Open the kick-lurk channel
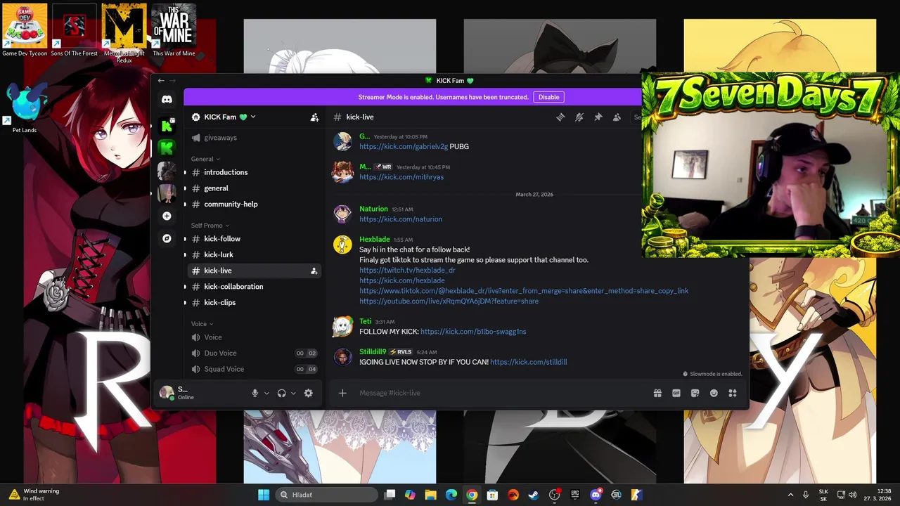The width and height of the screenshot is (900, 506). 253,255
